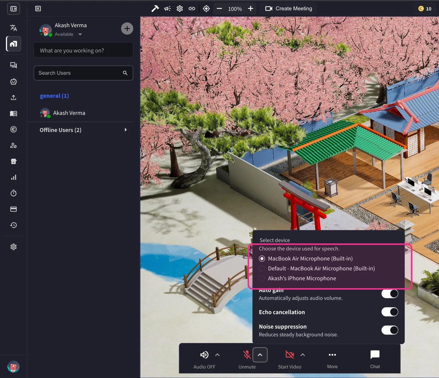Click Akash Verma profile avatar at top
The image size is (439, 378).
[45, 30]
